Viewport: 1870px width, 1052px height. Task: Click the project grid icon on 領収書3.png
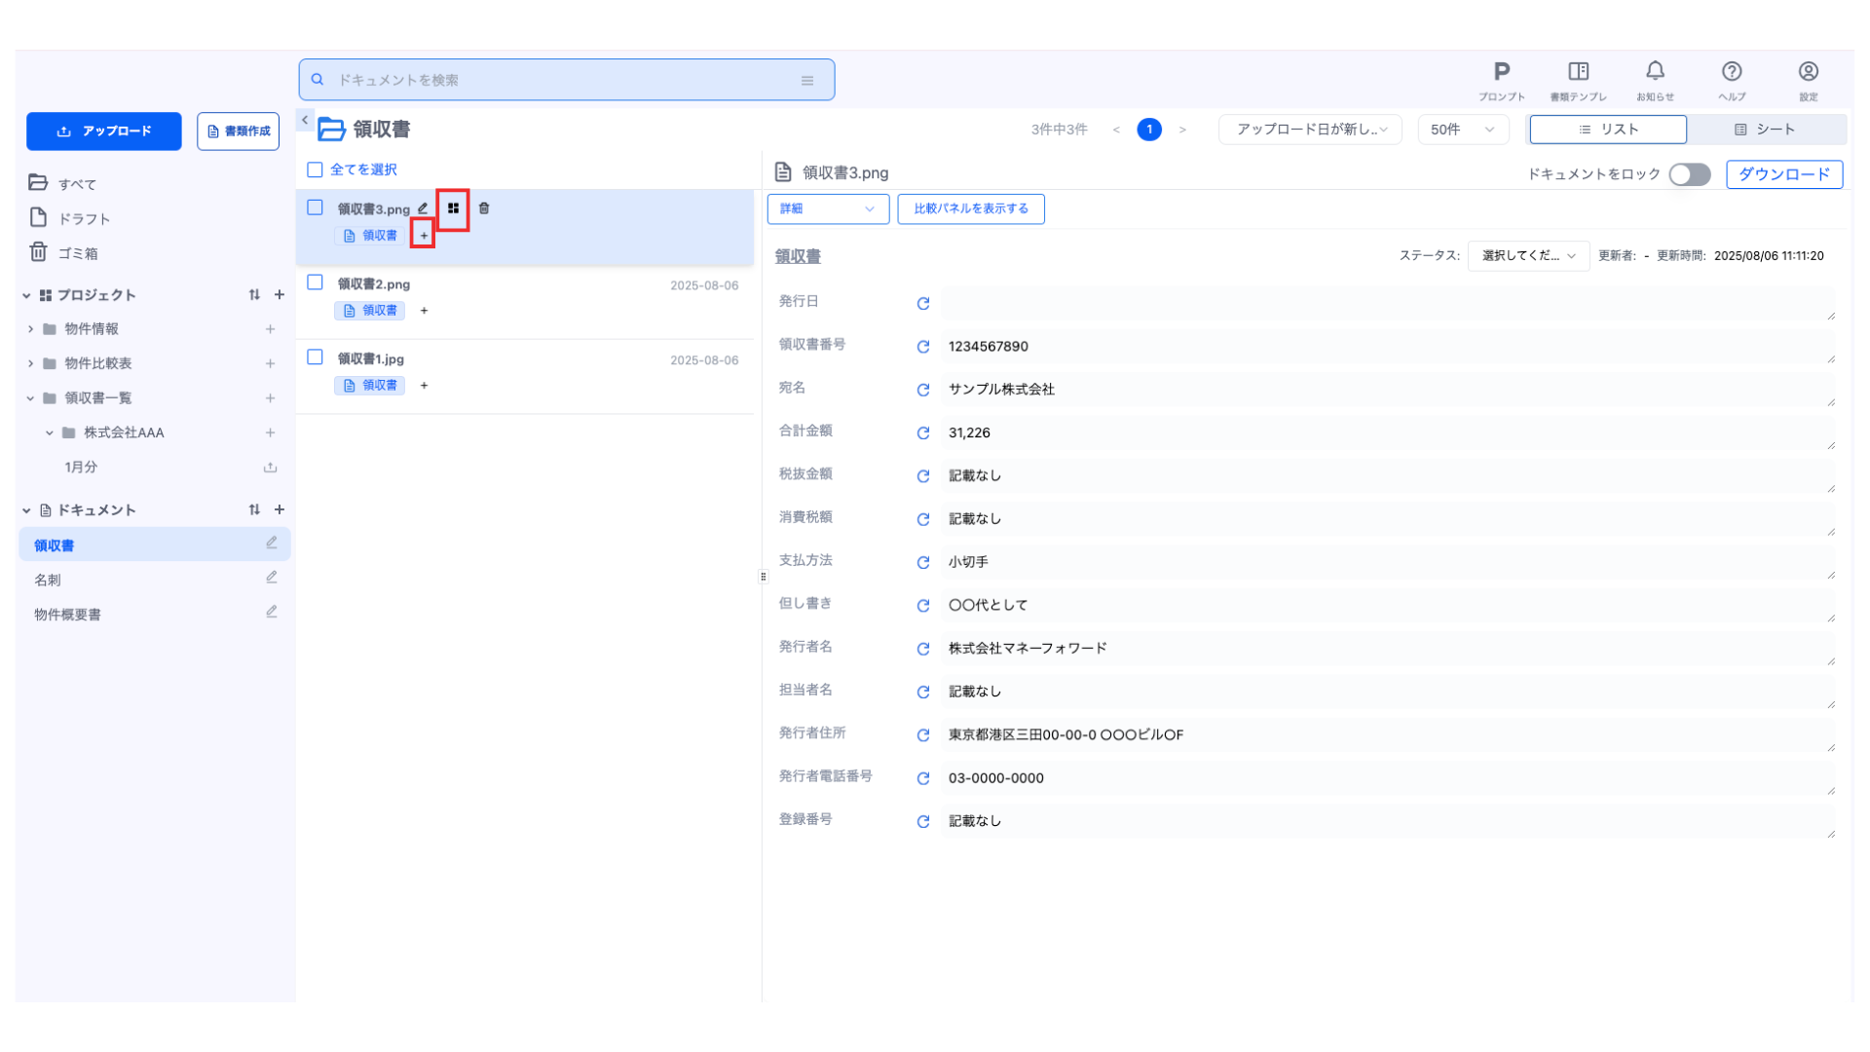click(x=453, y=208)
